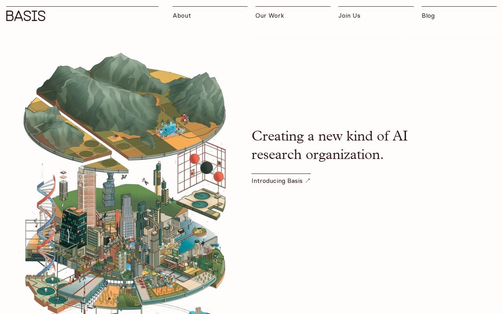
Task: Click the arrow icon beside Introducing Basis
Action: pyautogui.click(x=308, y=181)
